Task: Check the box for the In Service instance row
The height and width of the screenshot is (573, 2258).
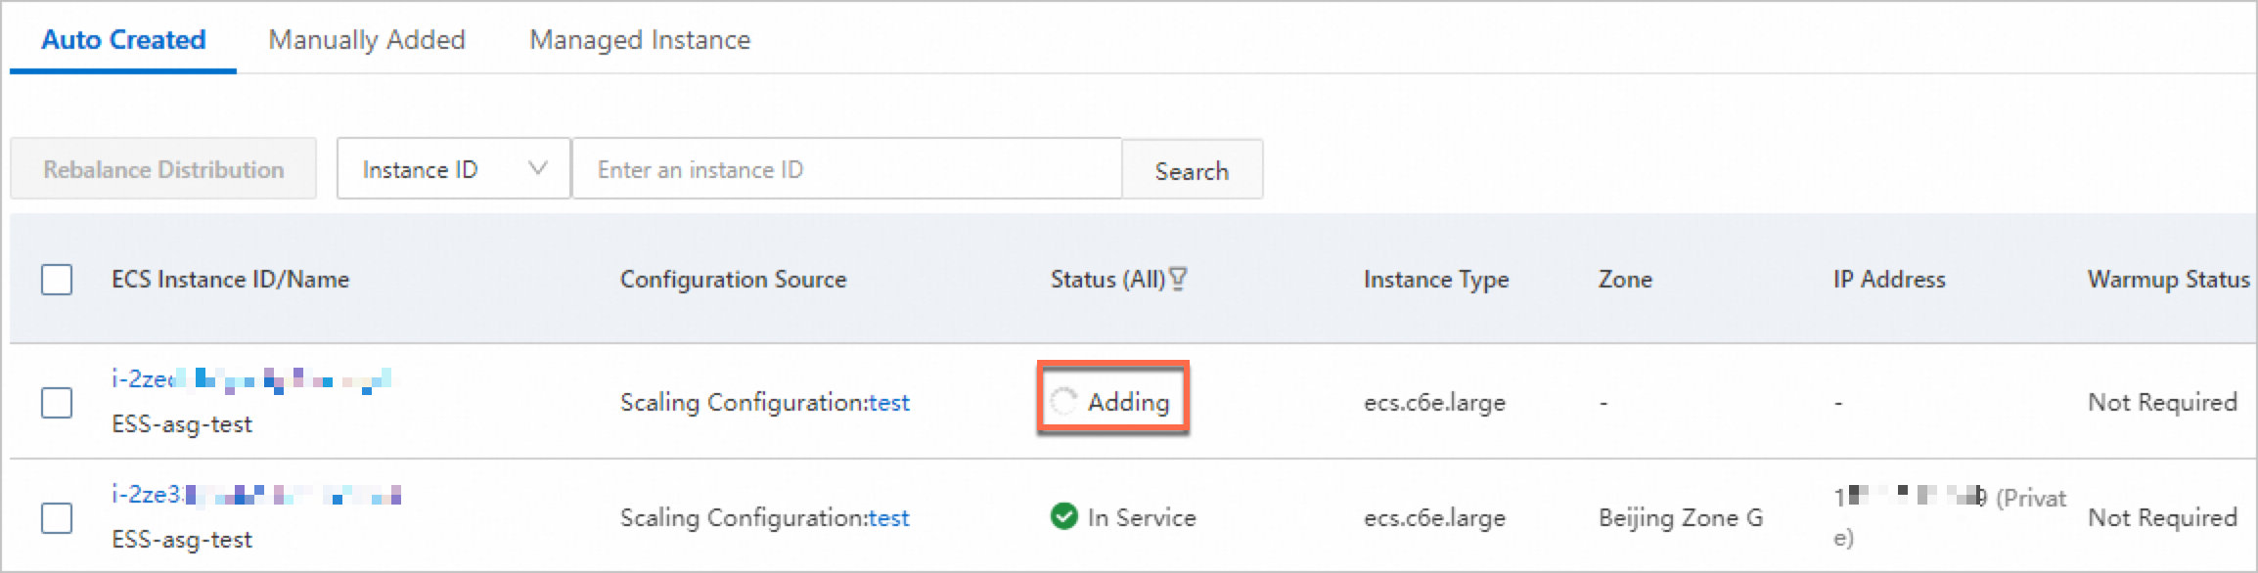Action: (57, 517)
